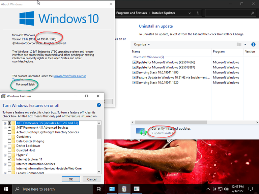Click the Windows Features list down arrow
The image size is (259, 194).
pos(99,171)
